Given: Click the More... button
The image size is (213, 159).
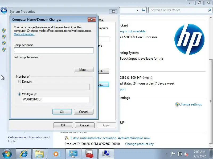Looking at the screenshot, I should pyautogui.click(x=84, y=70).
